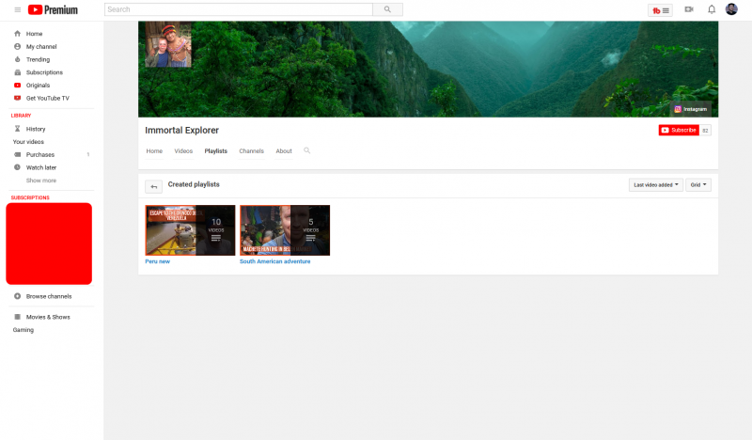Viewport: 752px width, 440px height.
Task: Go to the About tab
Action: tap(284, 150)
